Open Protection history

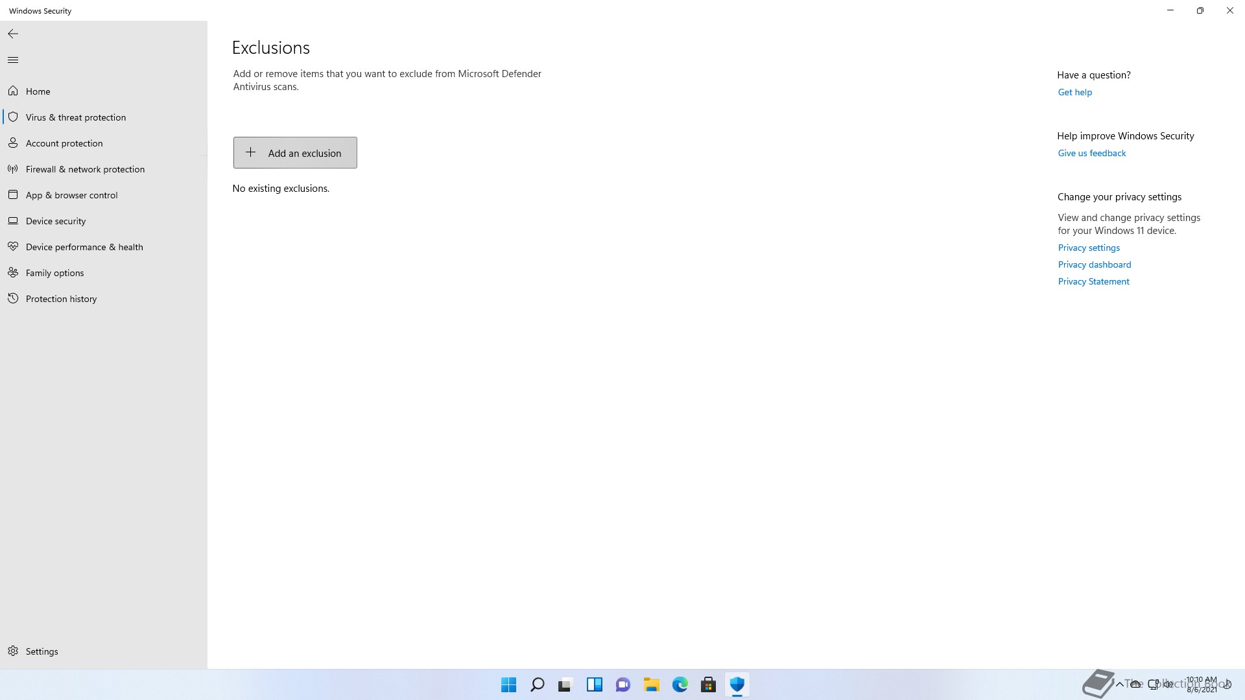click(104, 299)
